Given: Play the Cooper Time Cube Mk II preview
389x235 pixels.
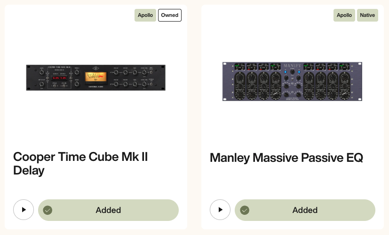Looking at the screenshot, I should point(24,210).
